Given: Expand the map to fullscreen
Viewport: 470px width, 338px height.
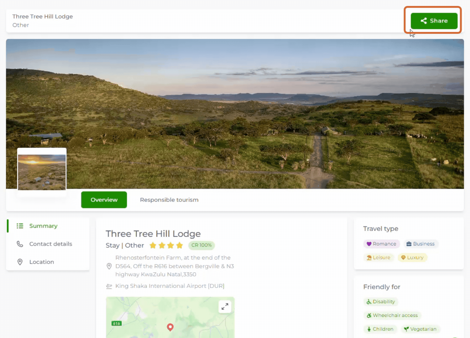Looking at the screenshot, I should pos(225,307).
